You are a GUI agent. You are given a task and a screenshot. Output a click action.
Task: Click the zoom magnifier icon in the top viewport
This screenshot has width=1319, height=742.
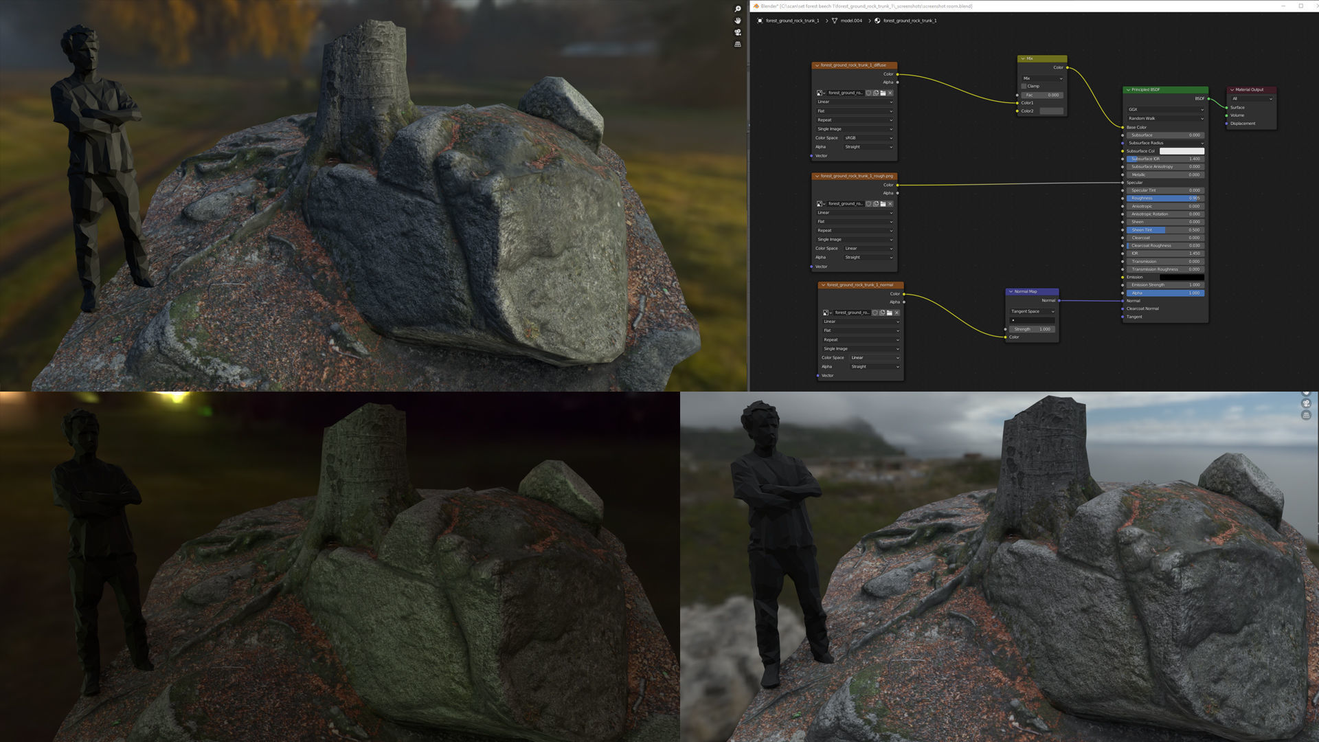coord(738,9)
